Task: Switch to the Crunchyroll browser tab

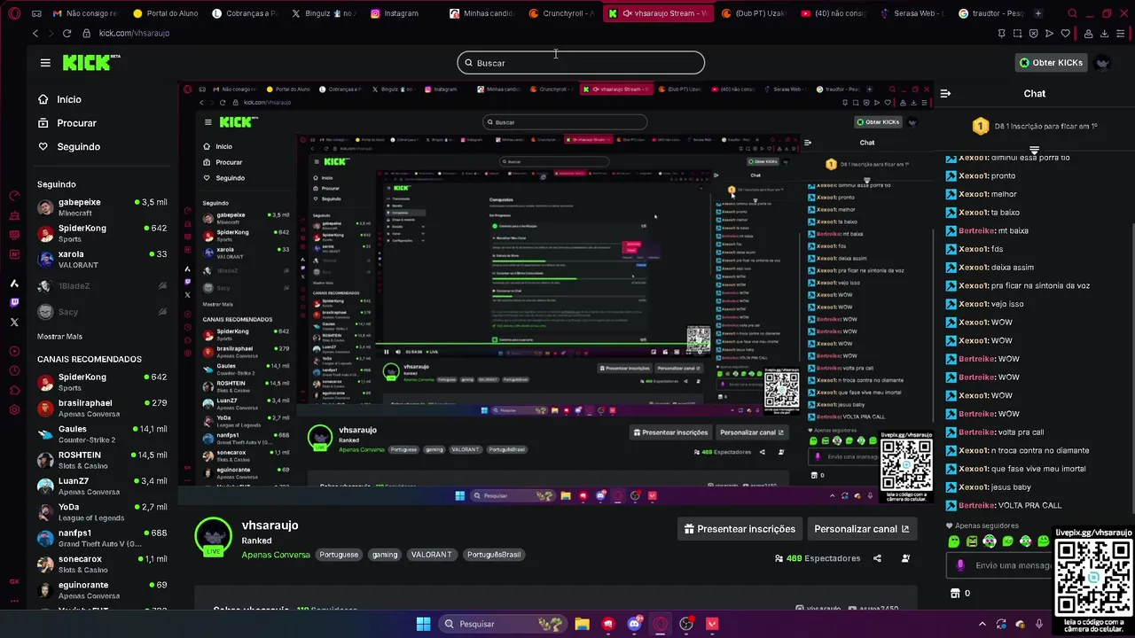Action: (x=560, y=13)
